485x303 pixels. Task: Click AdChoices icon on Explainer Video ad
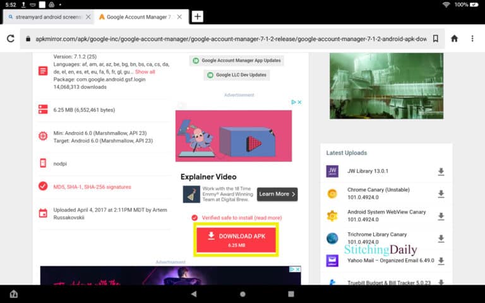click(294, 102)
